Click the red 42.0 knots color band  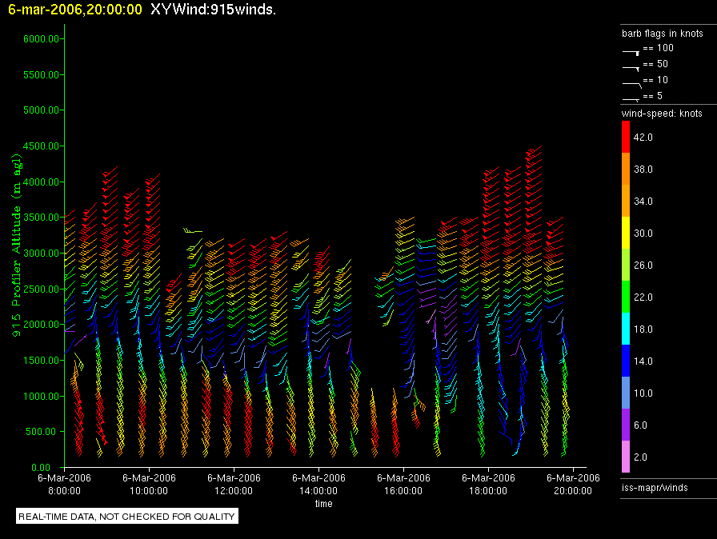pyautogui.click(x=626, y=137)
